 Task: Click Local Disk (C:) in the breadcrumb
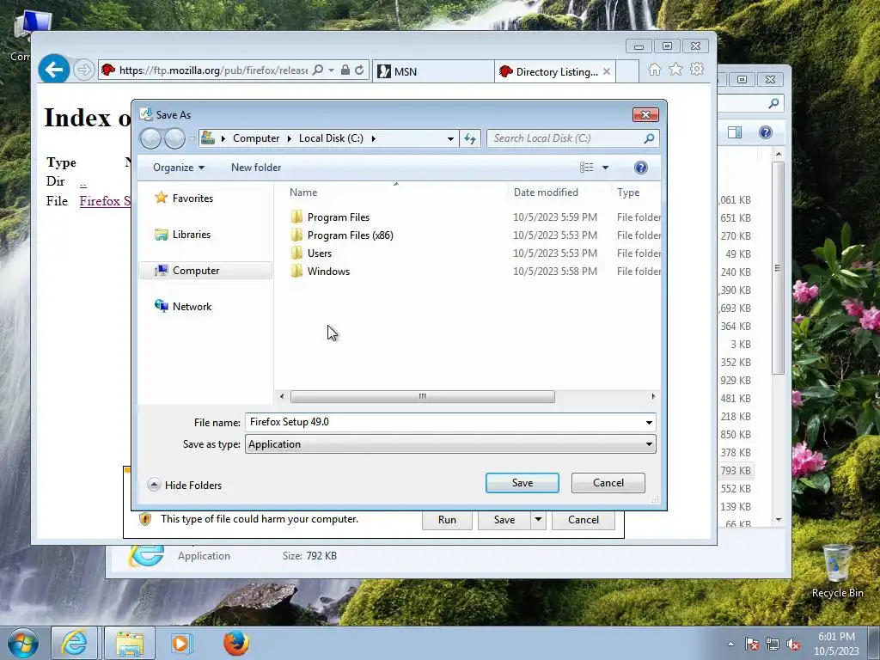(331, 138)
